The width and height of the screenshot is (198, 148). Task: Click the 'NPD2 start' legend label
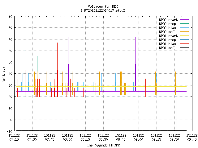(x=168, y=20)
